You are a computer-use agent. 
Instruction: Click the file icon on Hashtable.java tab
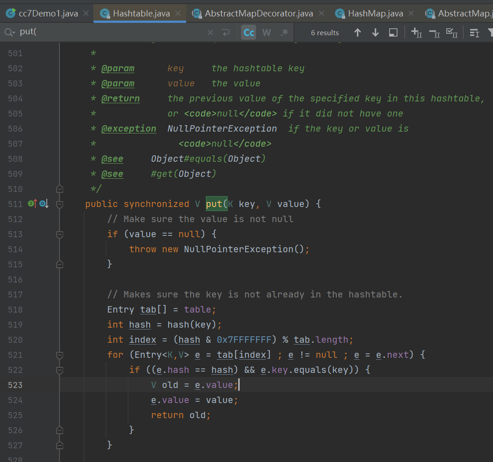coord(105,14)
